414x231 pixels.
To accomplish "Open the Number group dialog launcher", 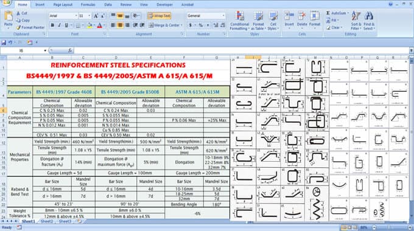I will pyautogui.click(x=224, y=34).
